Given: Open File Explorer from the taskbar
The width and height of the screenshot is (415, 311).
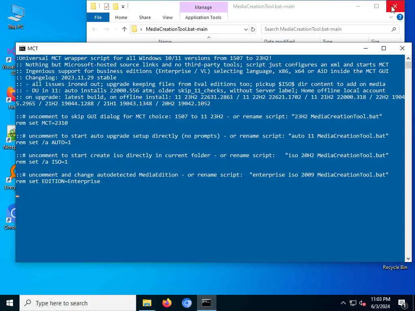Looking at the screenshot, I should [x=147, y=303].
